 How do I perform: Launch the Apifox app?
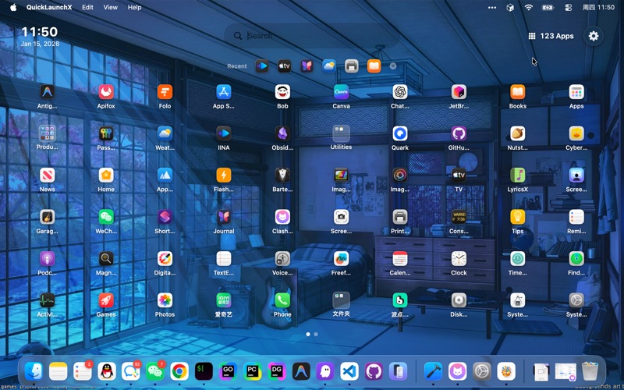(x=106, y=92)
